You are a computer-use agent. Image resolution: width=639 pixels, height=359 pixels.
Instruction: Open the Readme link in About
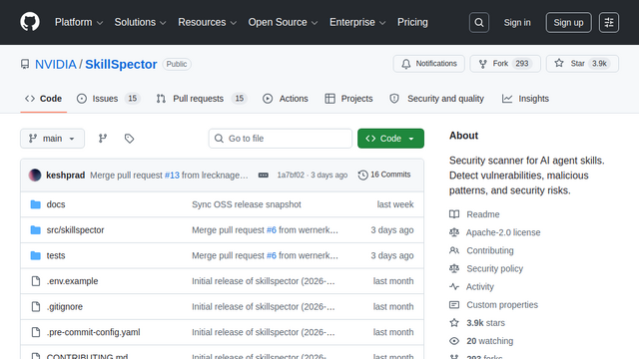(483, 214)
